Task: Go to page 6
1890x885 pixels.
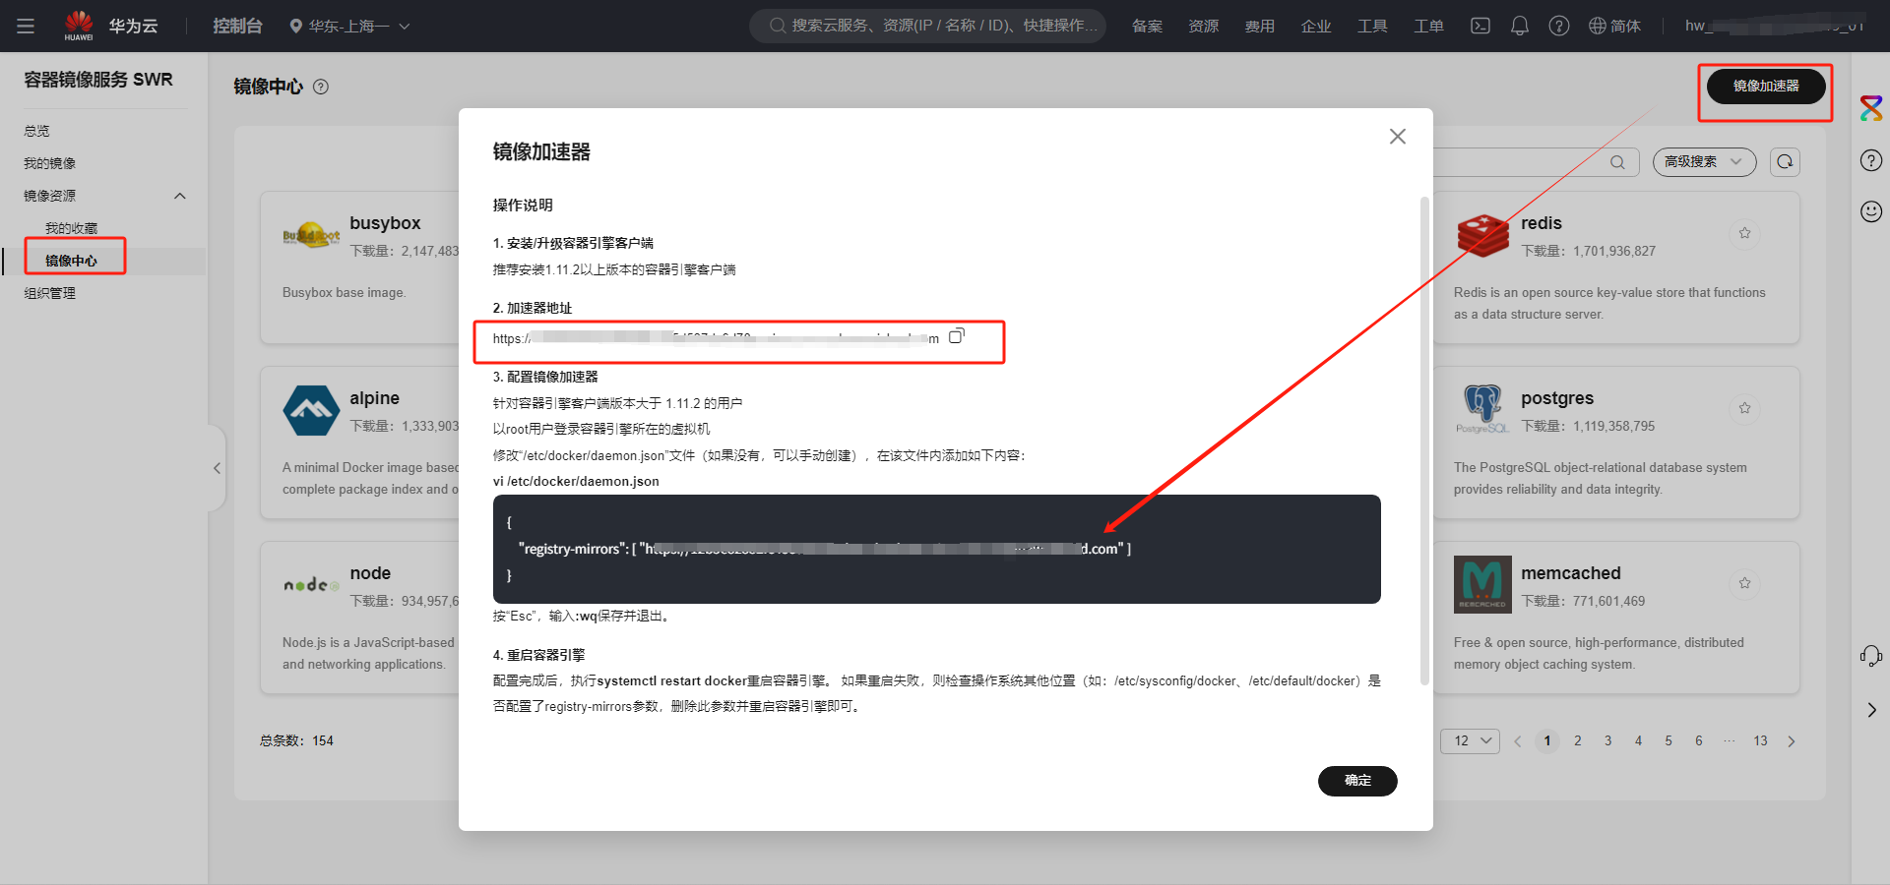Action: pyautogui.click(x=1699, y=740)
